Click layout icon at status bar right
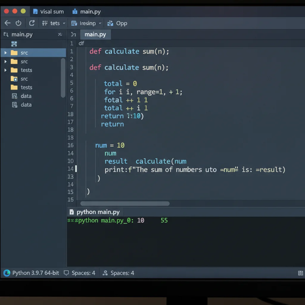This screenshot has height=305, width=305. pos(301,273)
